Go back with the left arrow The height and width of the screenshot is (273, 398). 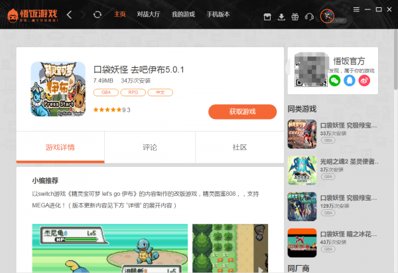coord(69,15)
